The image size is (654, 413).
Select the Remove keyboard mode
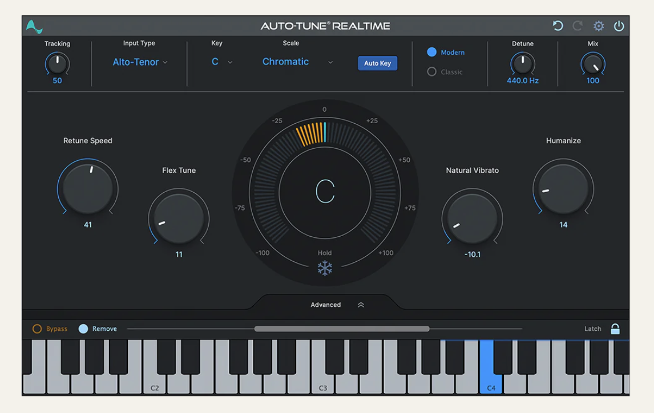click(98, 329)
